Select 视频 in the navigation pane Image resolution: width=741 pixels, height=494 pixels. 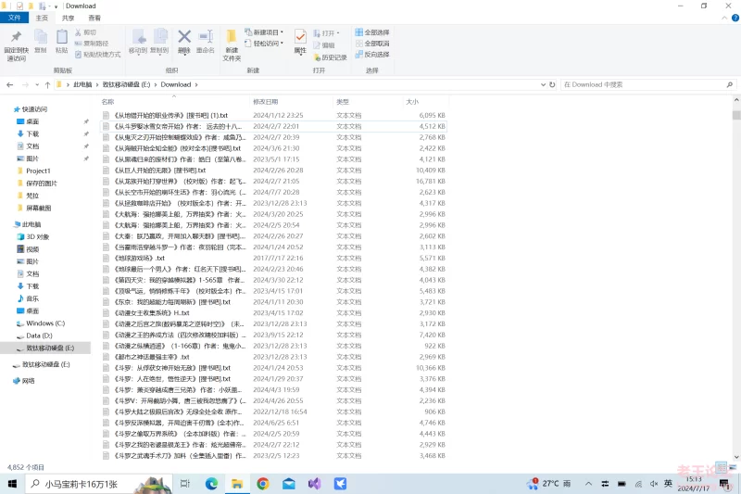click(x=32, y=249)
